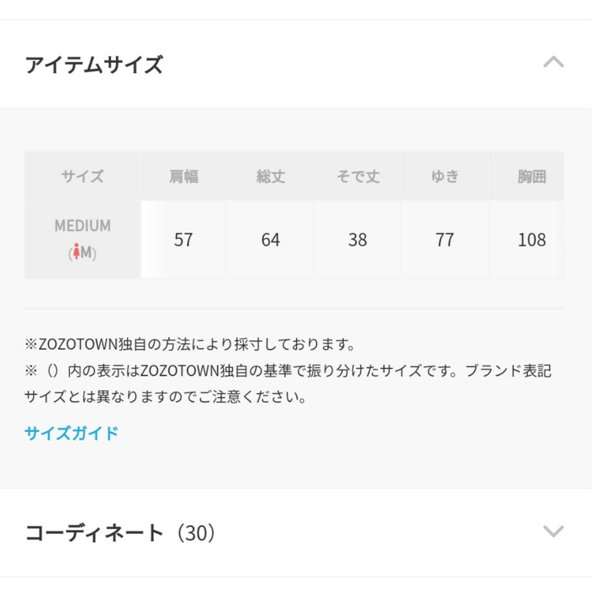Select the sleeve length value 38
Image resolution: width=597 pixels, height=597 pixels.
pyautogui.click(x=358, y=240)
